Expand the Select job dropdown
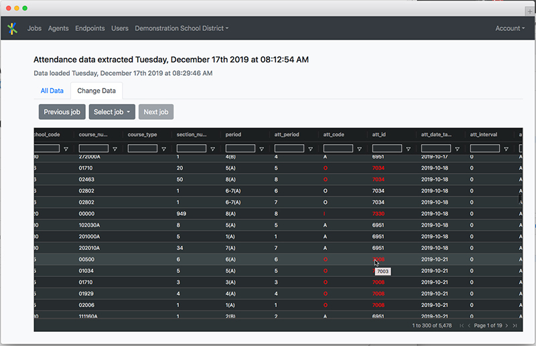This screenshot has height=346, width=536. tap(112, 112)
